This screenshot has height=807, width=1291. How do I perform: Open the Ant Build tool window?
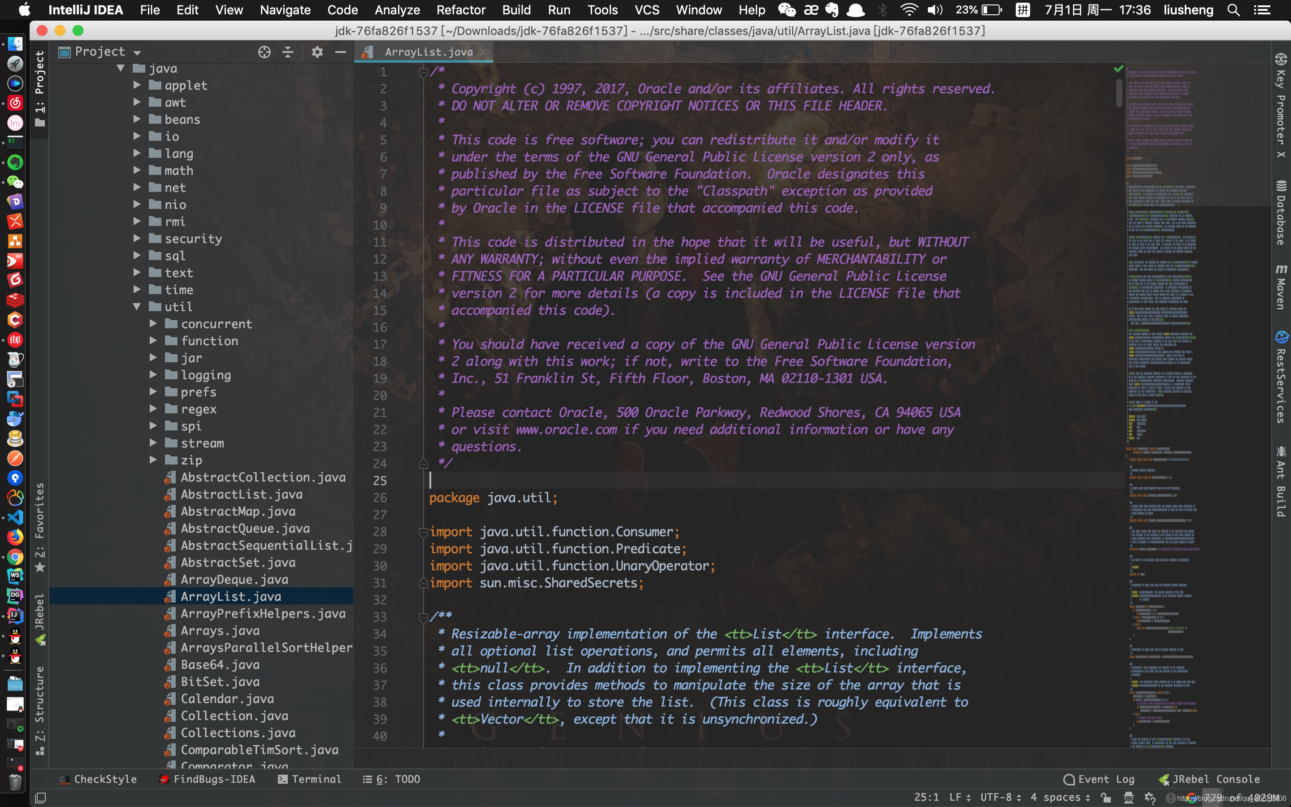point(1281,481)
